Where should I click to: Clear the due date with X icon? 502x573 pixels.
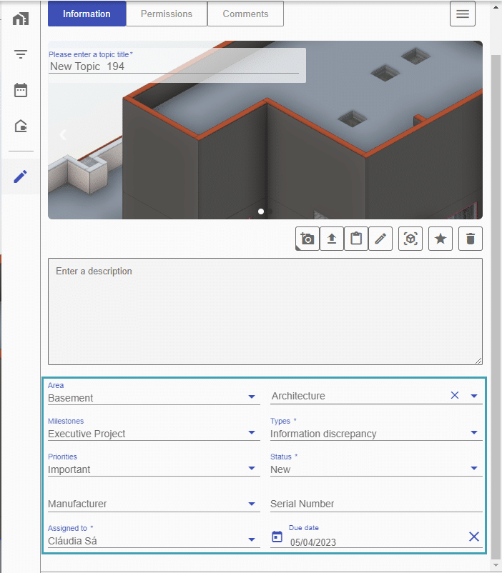click(x=474, y=537)
